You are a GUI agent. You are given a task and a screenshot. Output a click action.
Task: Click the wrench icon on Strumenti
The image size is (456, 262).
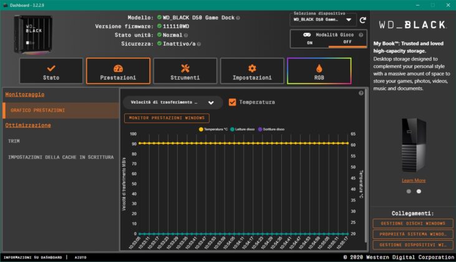click(x=185, y=69)
